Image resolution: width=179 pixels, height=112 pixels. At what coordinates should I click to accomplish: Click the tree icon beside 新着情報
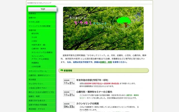click(x=62, y=70)
